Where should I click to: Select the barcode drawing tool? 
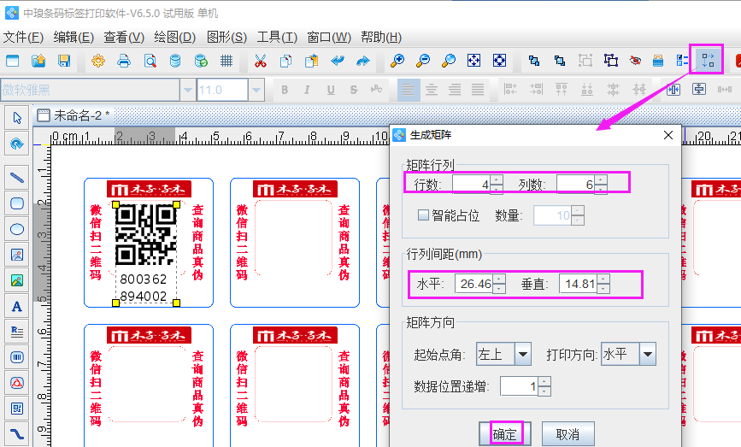click(17, 357)
